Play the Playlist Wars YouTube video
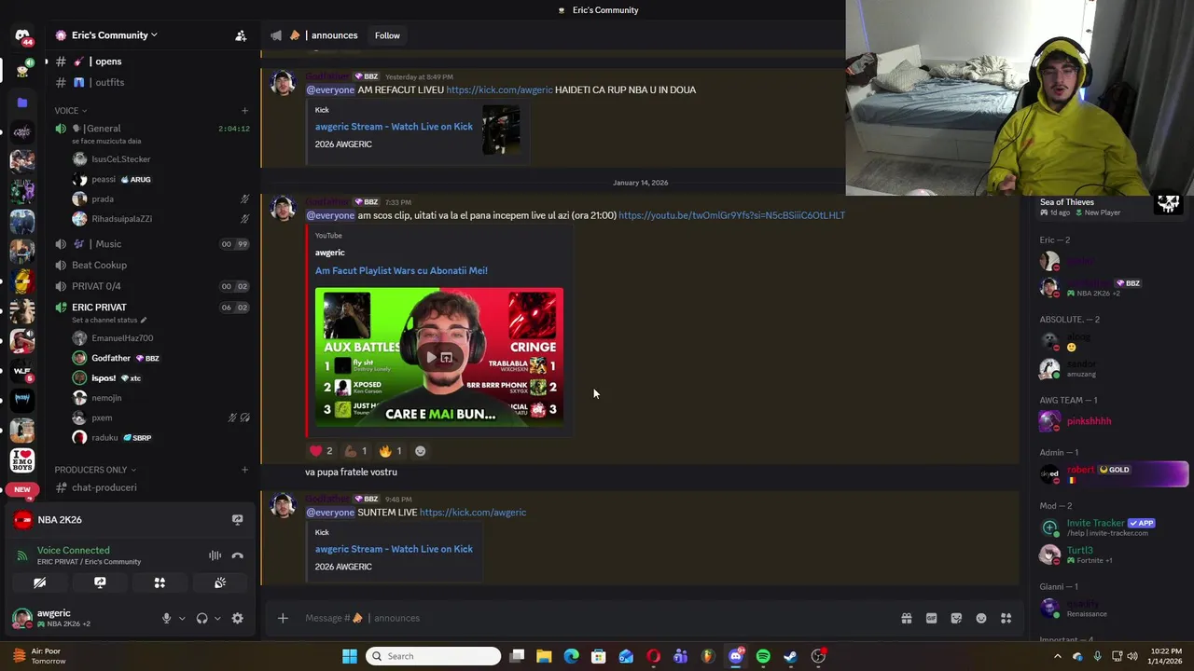The image size is (1194, 671). click(x=430, y=358)
